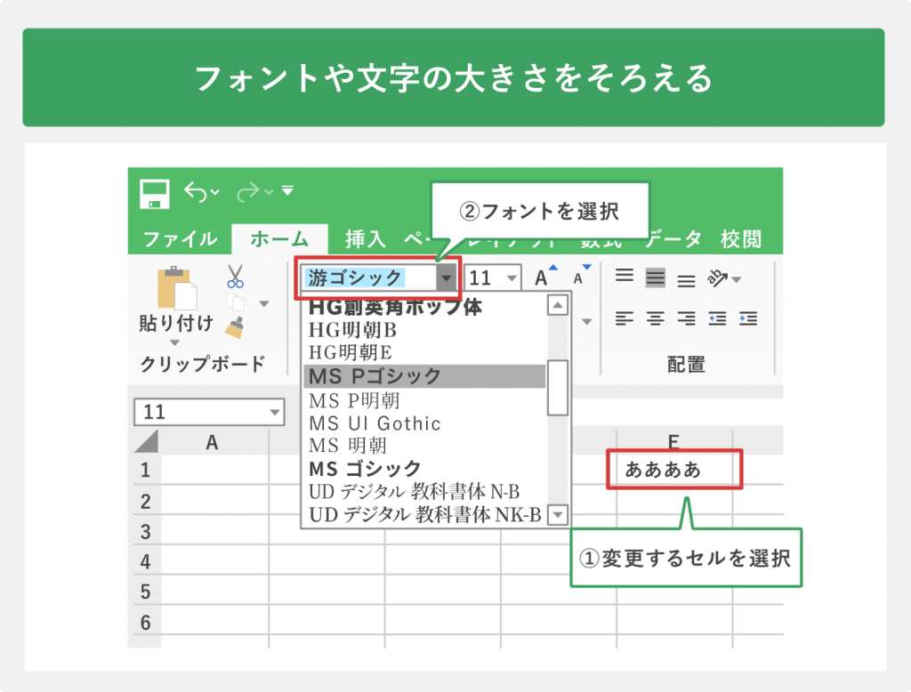911x692 pixels.
Task: Switch to the 校閲 tab
Action: coord(741,238)
